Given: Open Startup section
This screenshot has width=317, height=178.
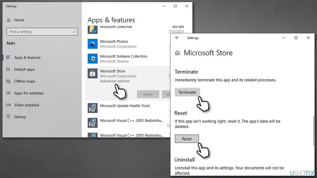Looking at the screenshot, I should coord(20,117).
